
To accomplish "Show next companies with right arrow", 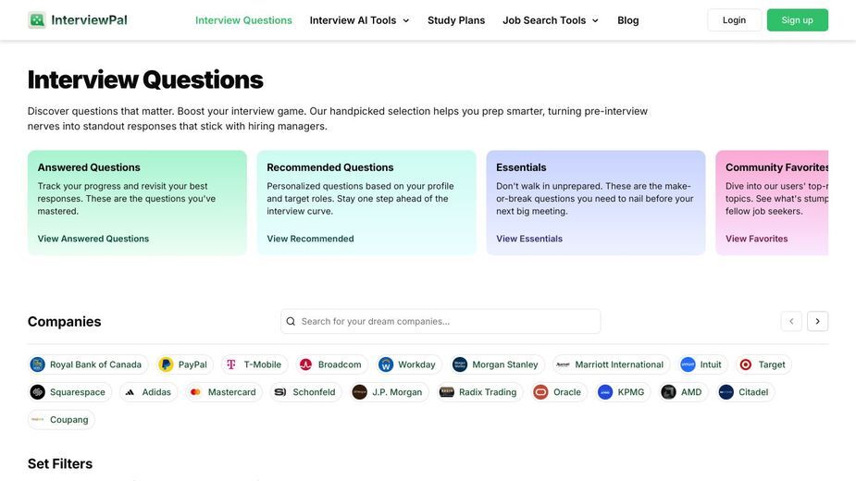I will pos(817,321).
